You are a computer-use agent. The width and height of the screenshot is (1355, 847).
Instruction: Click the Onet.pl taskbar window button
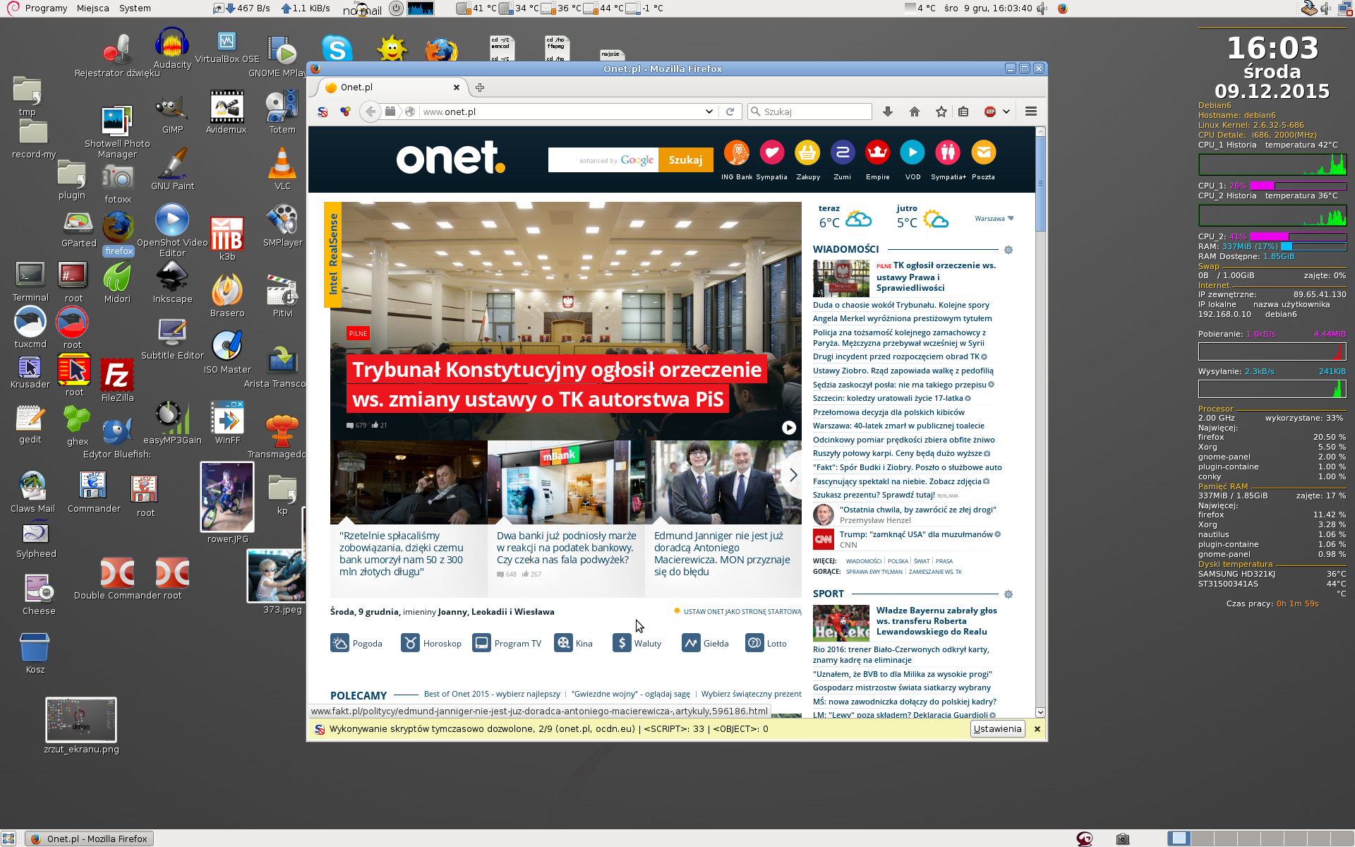90,839
